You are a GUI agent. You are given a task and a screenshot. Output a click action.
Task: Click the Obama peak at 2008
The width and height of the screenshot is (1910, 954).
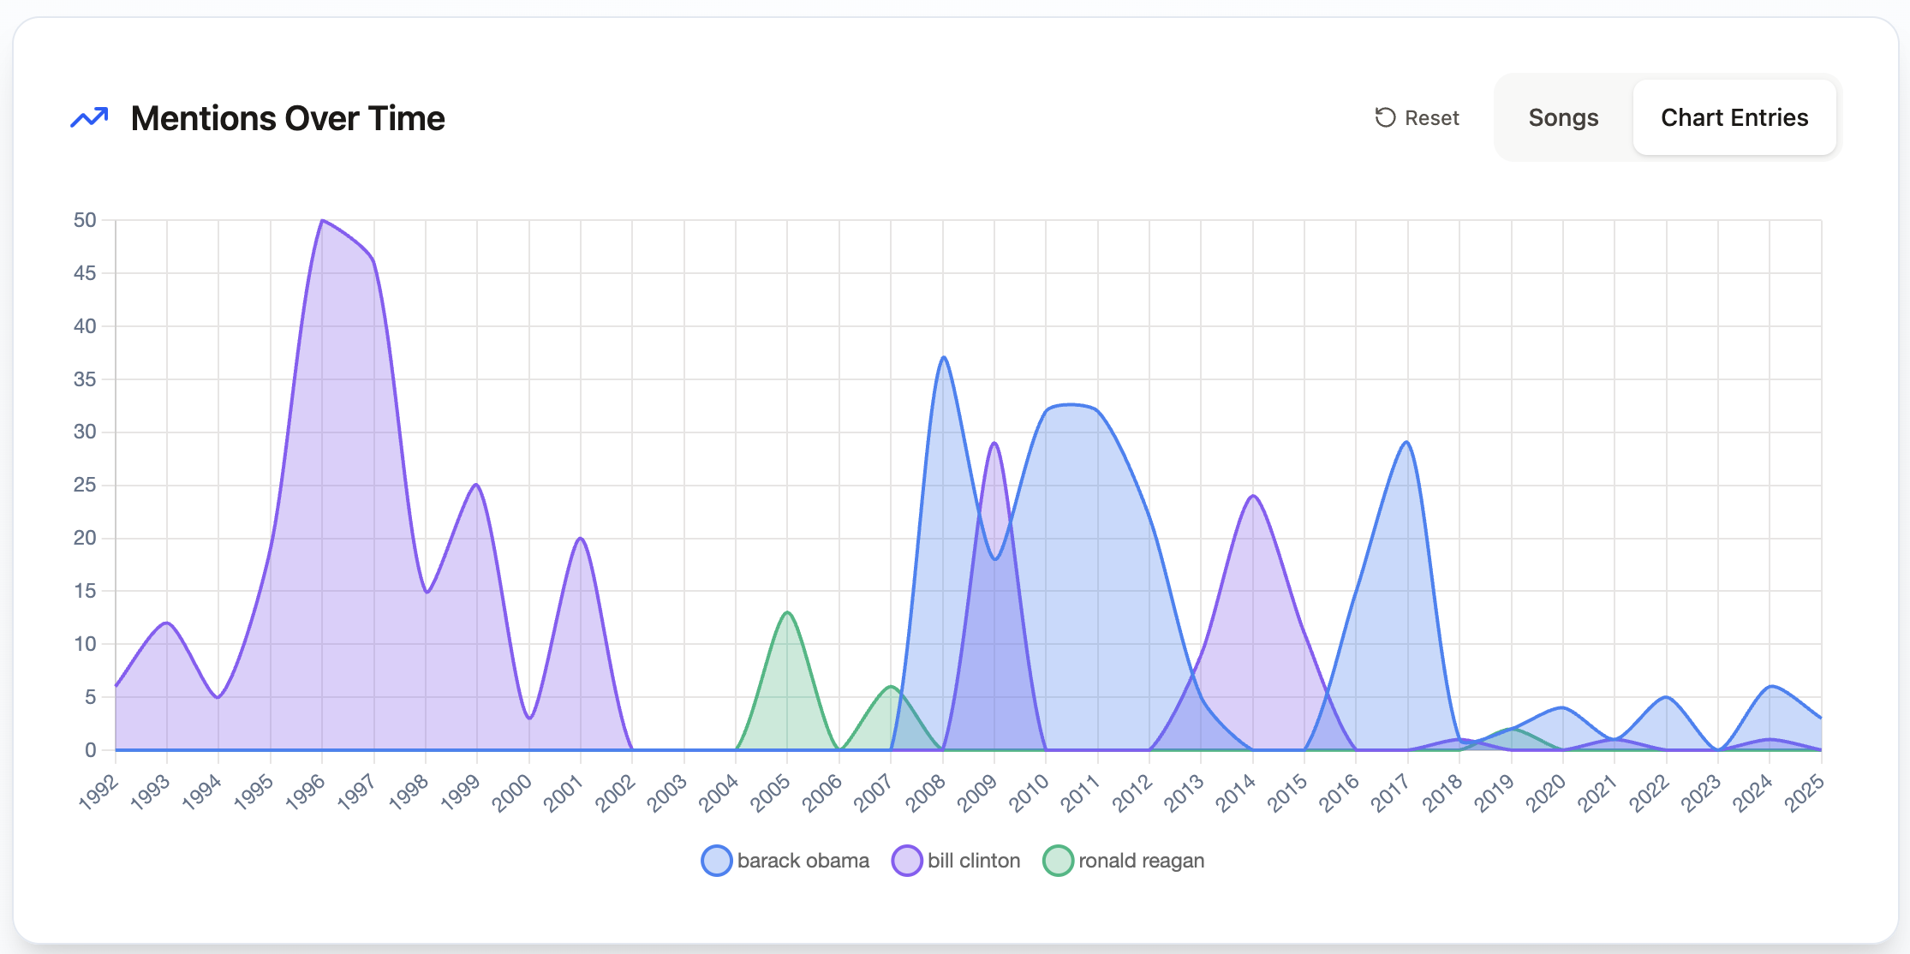click(x=943, y=358)
